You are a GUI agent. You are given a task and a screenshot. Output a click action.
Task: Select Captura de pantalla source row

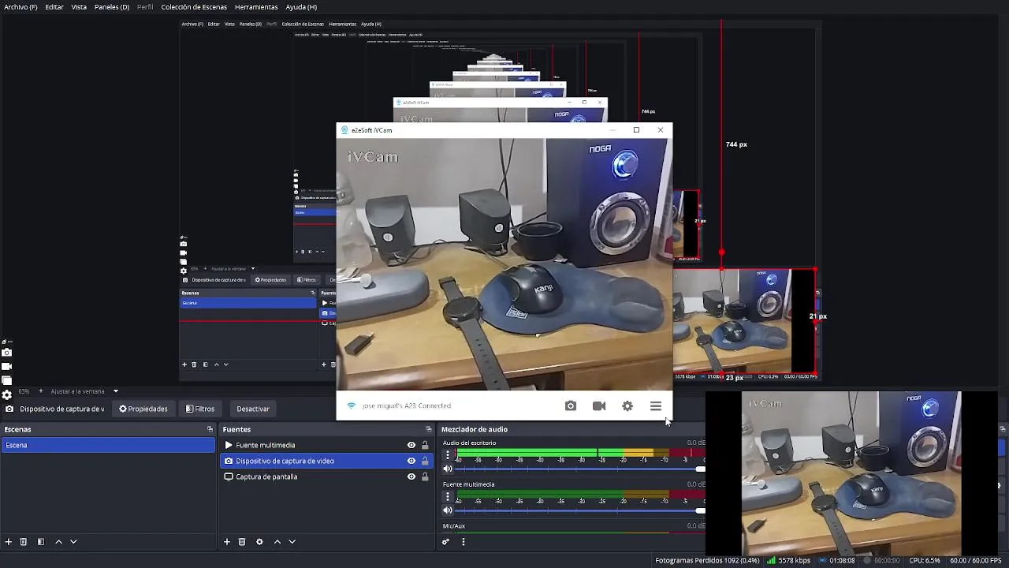327,476
